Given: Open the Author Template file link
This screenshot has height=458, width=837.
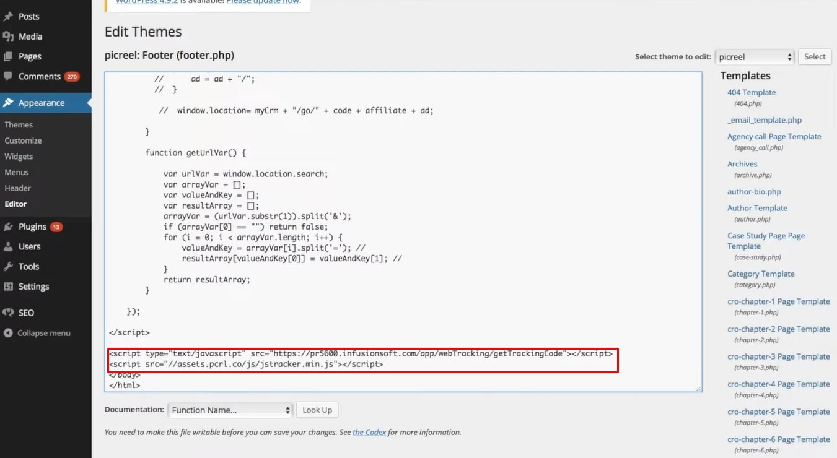Looking at the screenshot, I should (757, 208).
